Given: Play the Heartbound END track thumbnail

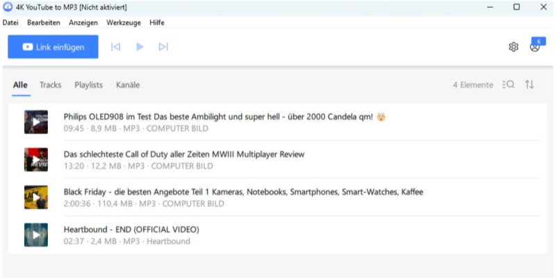Looking at the screenshot, I should click(x=36, y=235).
